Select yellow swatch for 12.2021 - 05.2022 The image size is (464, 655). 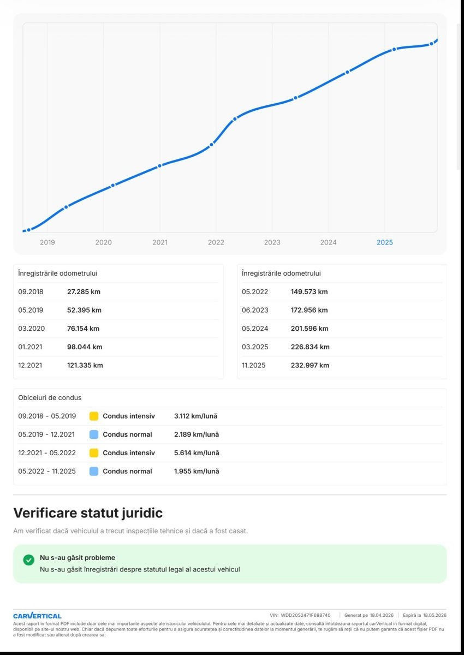click(x=94, y=453)
